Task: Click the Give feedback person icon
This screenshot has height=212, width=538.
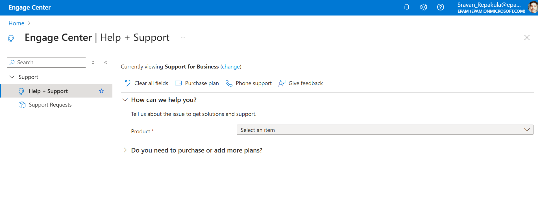Action: click(x=282, y=83)
